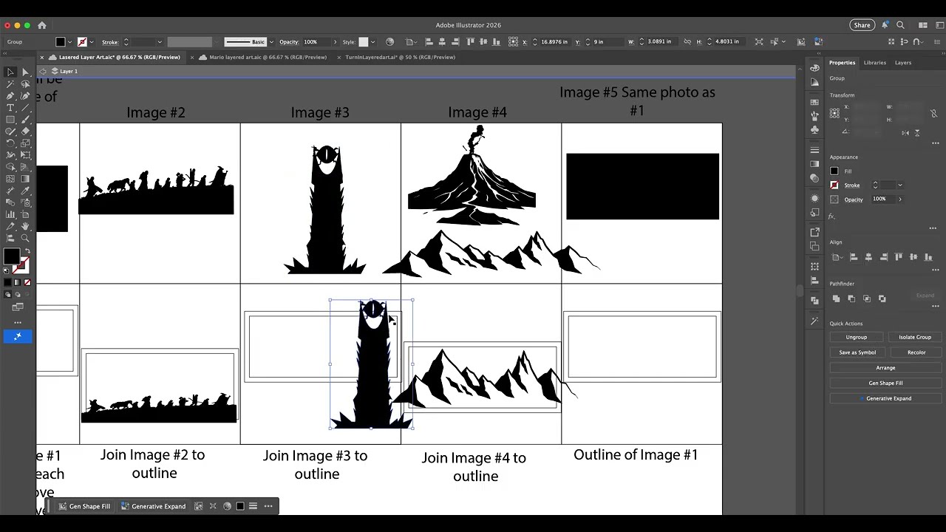Select the Hand tool
Screen dimensions: 946x532
pos(25,226)
